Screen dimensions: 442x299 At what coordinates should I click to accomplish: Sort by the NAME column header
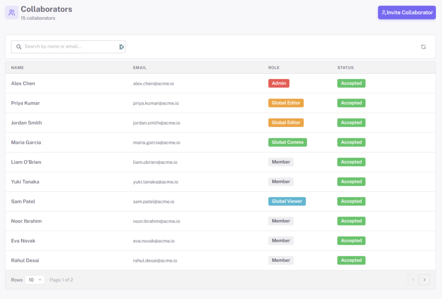point(17,68)
